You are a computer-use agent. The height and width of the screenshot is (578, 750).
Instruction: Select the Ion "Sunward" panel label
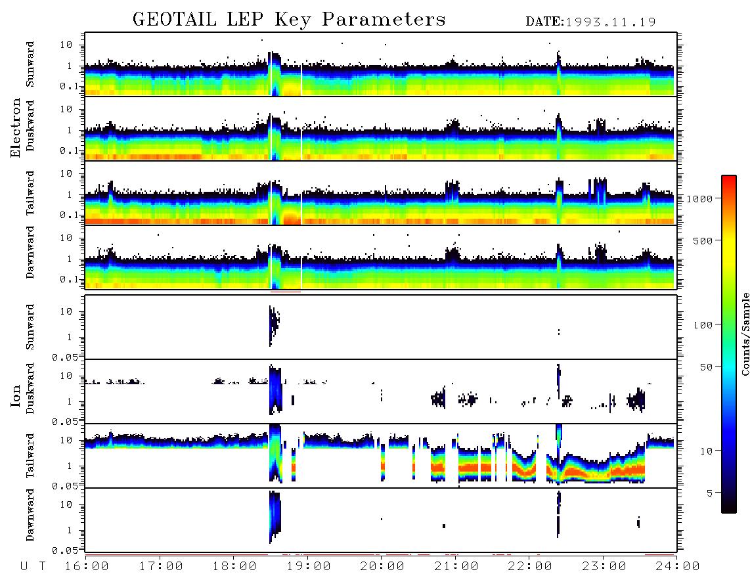(30, 327)
